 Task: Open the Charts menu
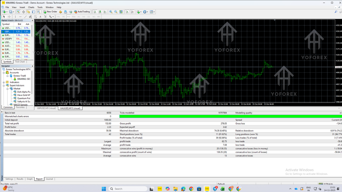click(31, 7)
